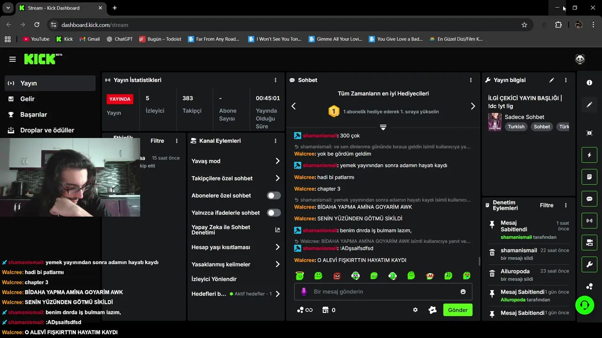
Task: Open the Sohbet panel three-dot menu
Action: [x=471, y=80]
